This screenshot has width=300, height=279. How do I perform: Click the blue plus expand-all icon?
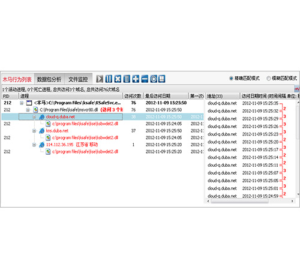[136, 79]
